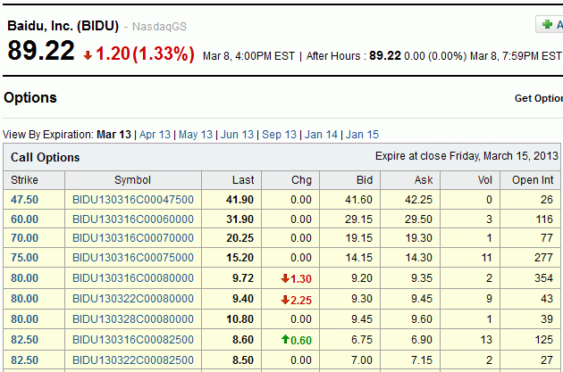Click the red down arrow beside 1.20
Viewport: 563px width, 372px height.
tap(88, 55)
